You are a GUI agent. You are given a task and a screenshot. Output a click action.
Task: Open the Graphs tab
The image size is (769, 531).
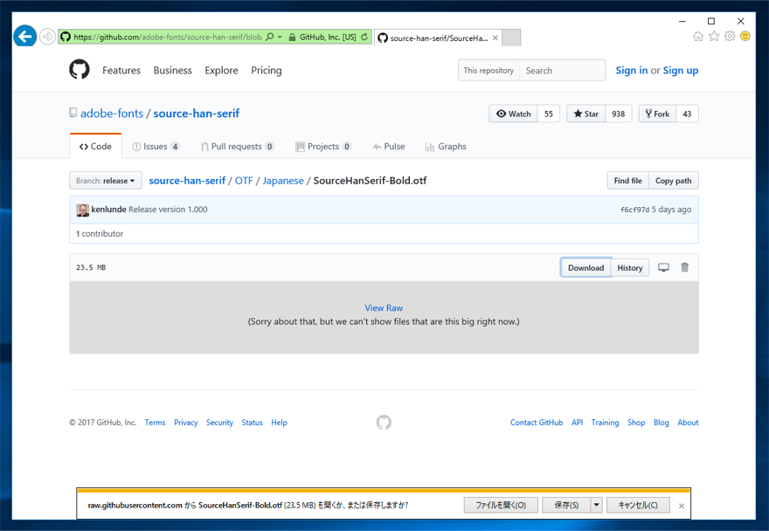tap(446, 146)
